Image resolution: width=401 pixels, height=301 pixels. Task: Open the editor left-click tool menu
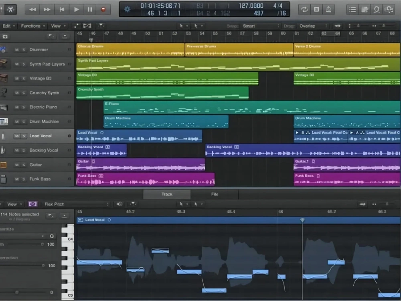tap(184, 204)
